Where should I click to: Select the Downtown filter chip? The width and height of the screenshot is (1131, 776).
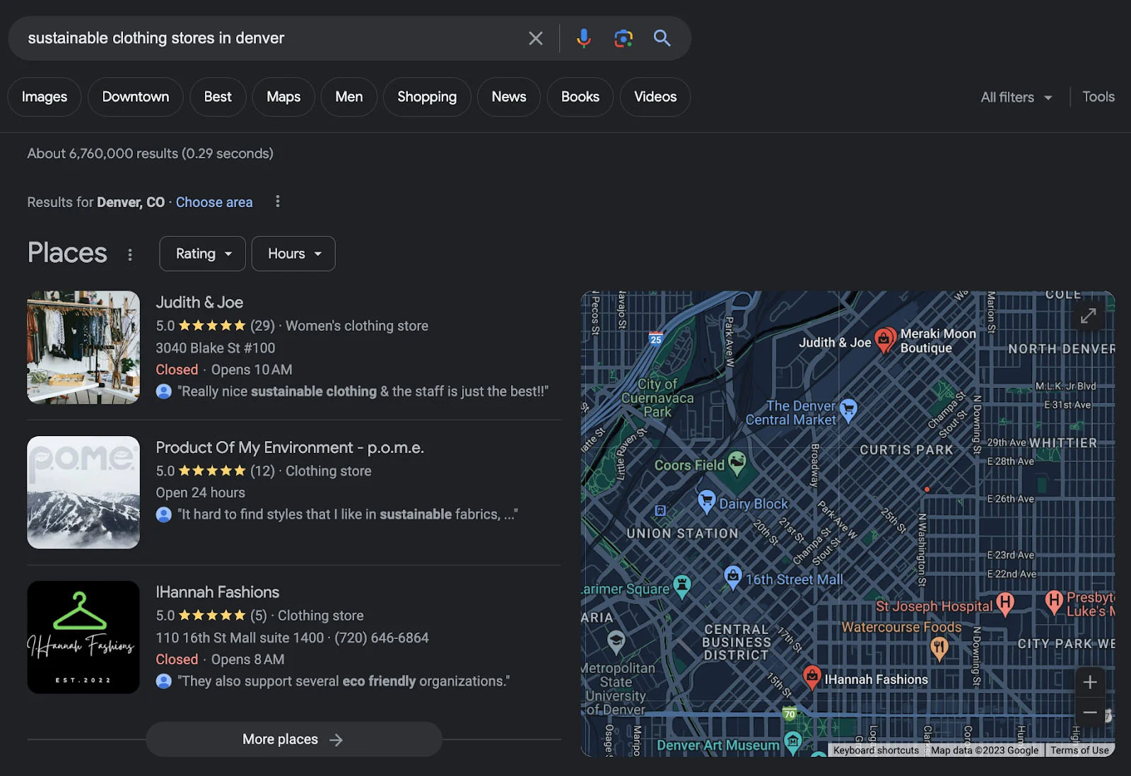pyautogui.click(x=136, y=97)
